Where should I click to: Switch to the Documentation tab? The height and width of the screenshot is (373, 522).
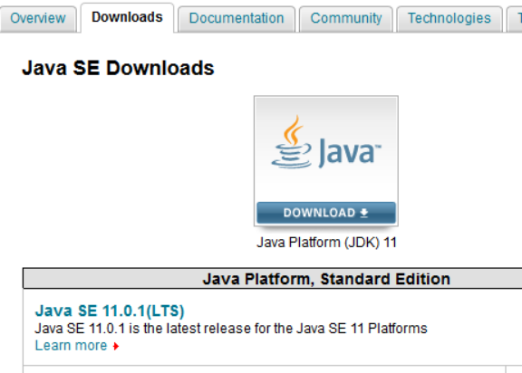237,18
